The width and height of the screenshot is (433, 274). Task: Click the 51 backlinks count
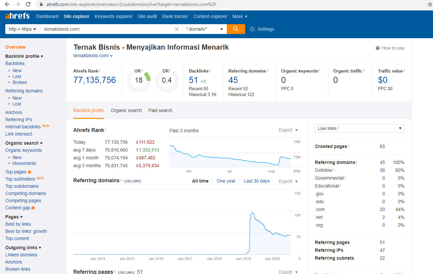coord(193,80)
